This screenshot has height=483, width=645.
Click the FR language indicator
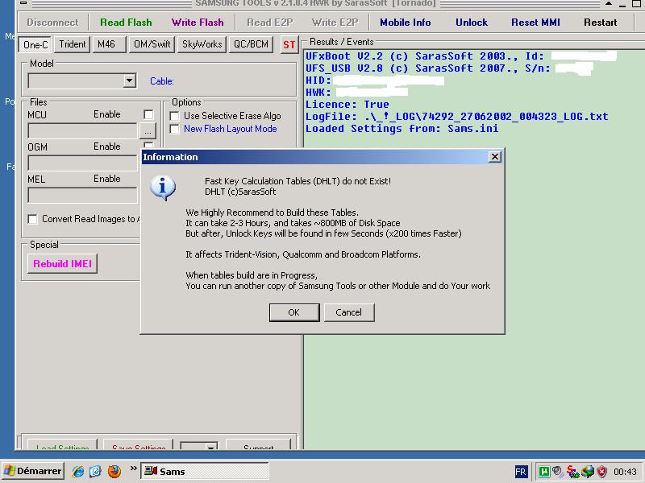click(520, 472)
